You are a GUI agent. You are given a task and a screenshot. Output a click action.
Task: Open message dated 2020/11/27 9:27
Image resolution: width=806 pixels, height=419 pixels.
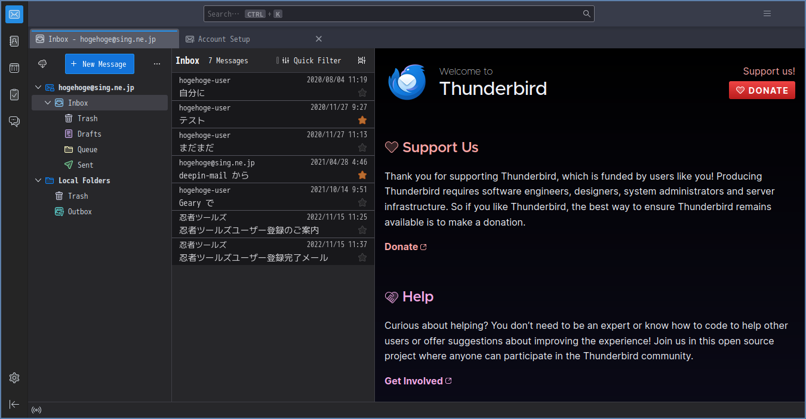pyautogui.click(x=273, y=114)
